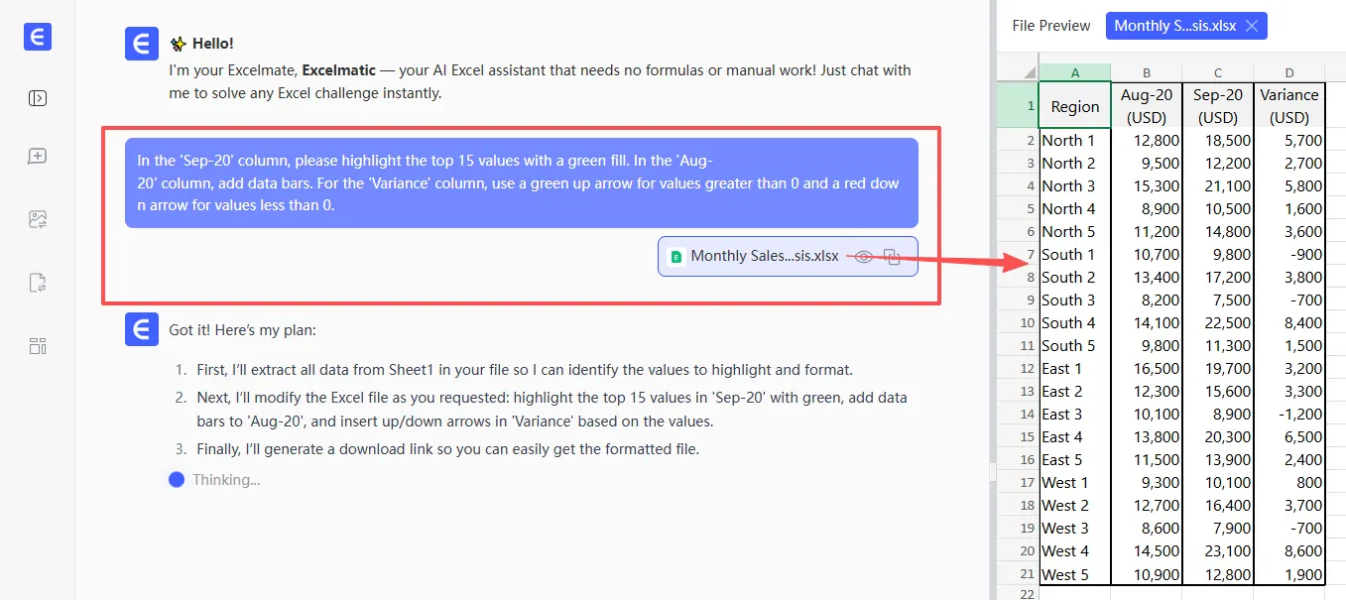
Task: Toggle the sidebar expand panel icon
Action: coord(38,98)
